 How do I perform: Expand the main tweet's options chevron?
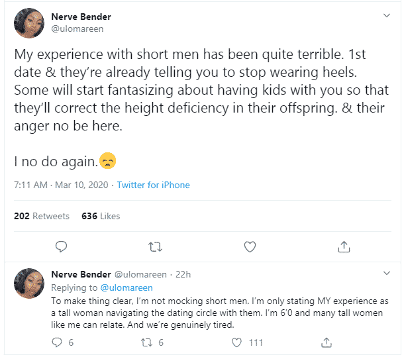click(387, 15)
